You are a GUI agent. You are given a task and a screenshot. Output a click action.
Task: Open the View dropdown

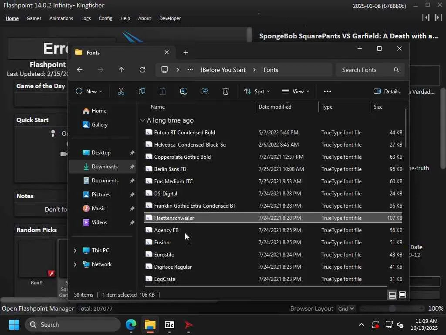pos(296,92)
